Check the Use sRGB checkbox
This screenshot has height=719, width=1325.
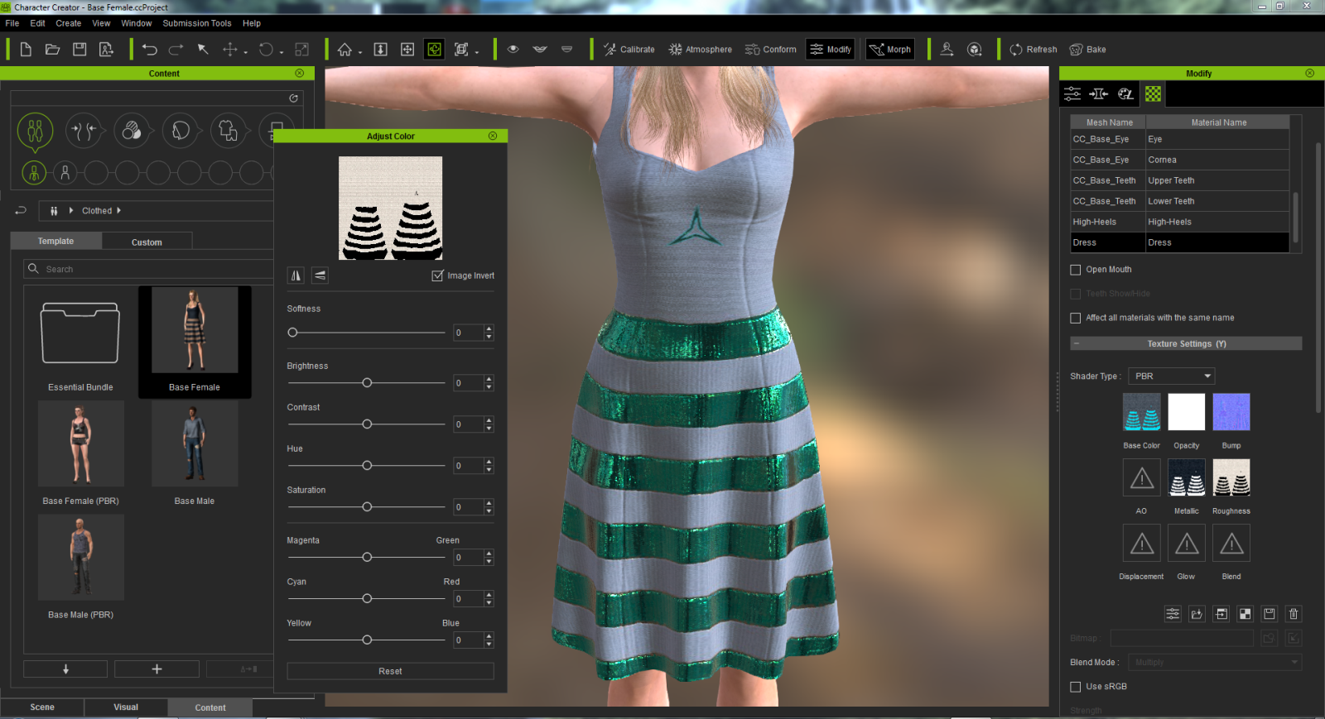[x=1076, y=687]
